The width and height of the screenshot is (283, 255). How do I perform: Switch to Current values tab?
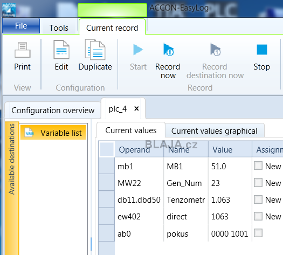pyautogui.click(x=131, y=130)
